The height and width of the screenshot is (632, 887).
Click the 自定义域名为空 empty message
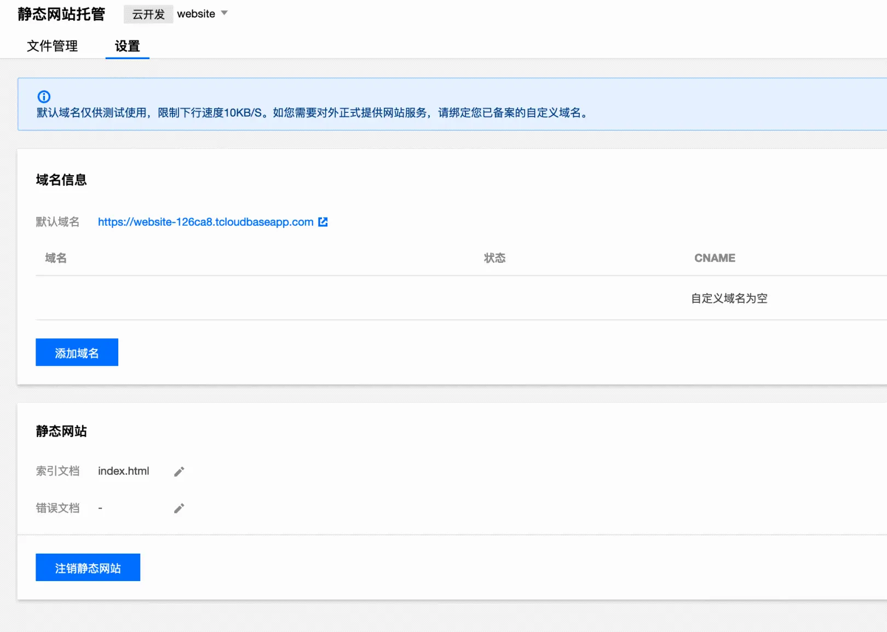click(729, 298)
